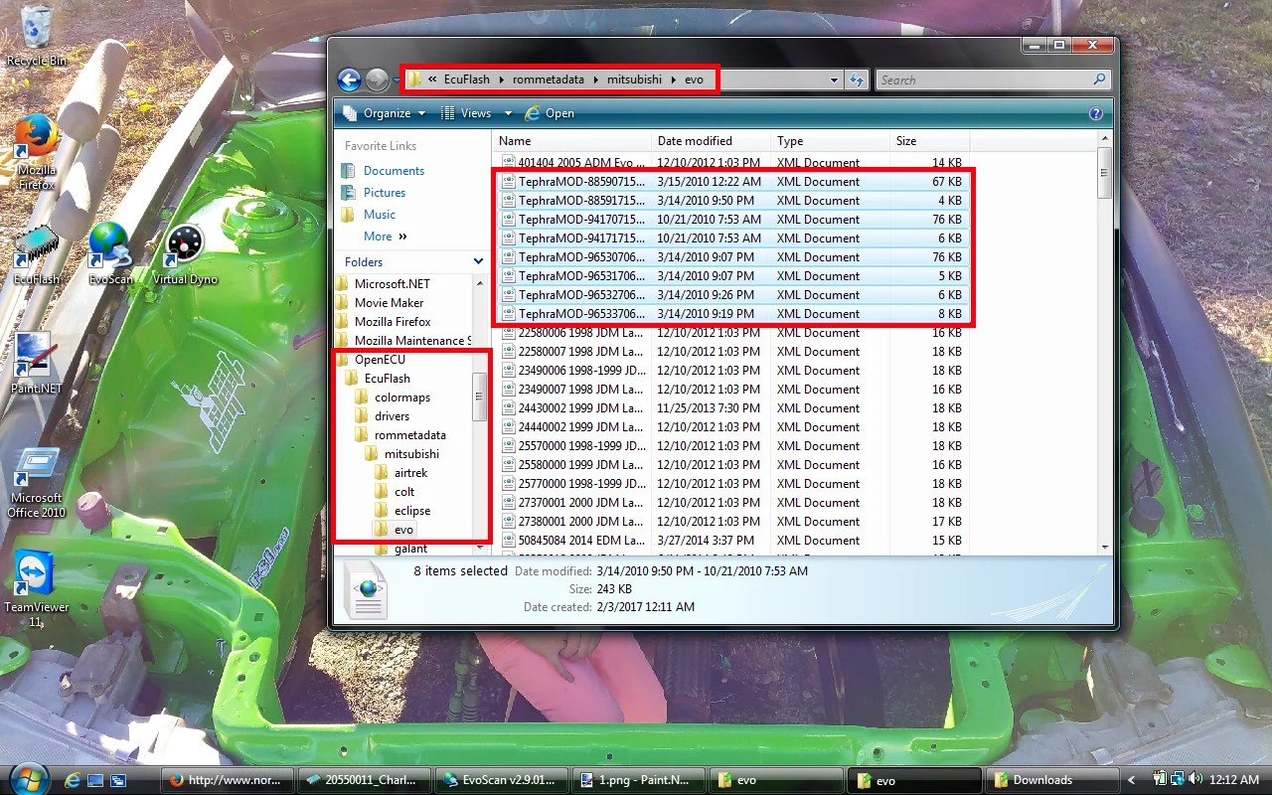Launch TeamViewer 11 desktop shortcut
1272x795 pixels.
37,589
